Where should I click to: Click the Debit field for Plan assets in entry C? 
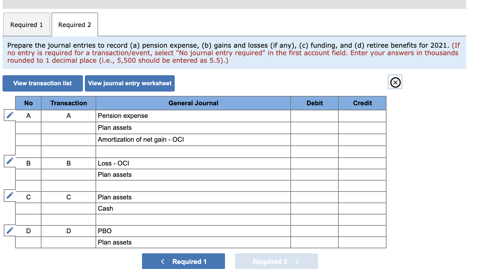pos(314,197)
